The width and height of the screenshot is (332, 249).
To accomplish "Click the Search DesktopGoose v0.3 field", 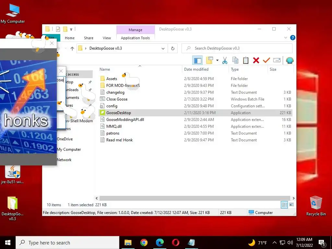I will pos(237,48).
